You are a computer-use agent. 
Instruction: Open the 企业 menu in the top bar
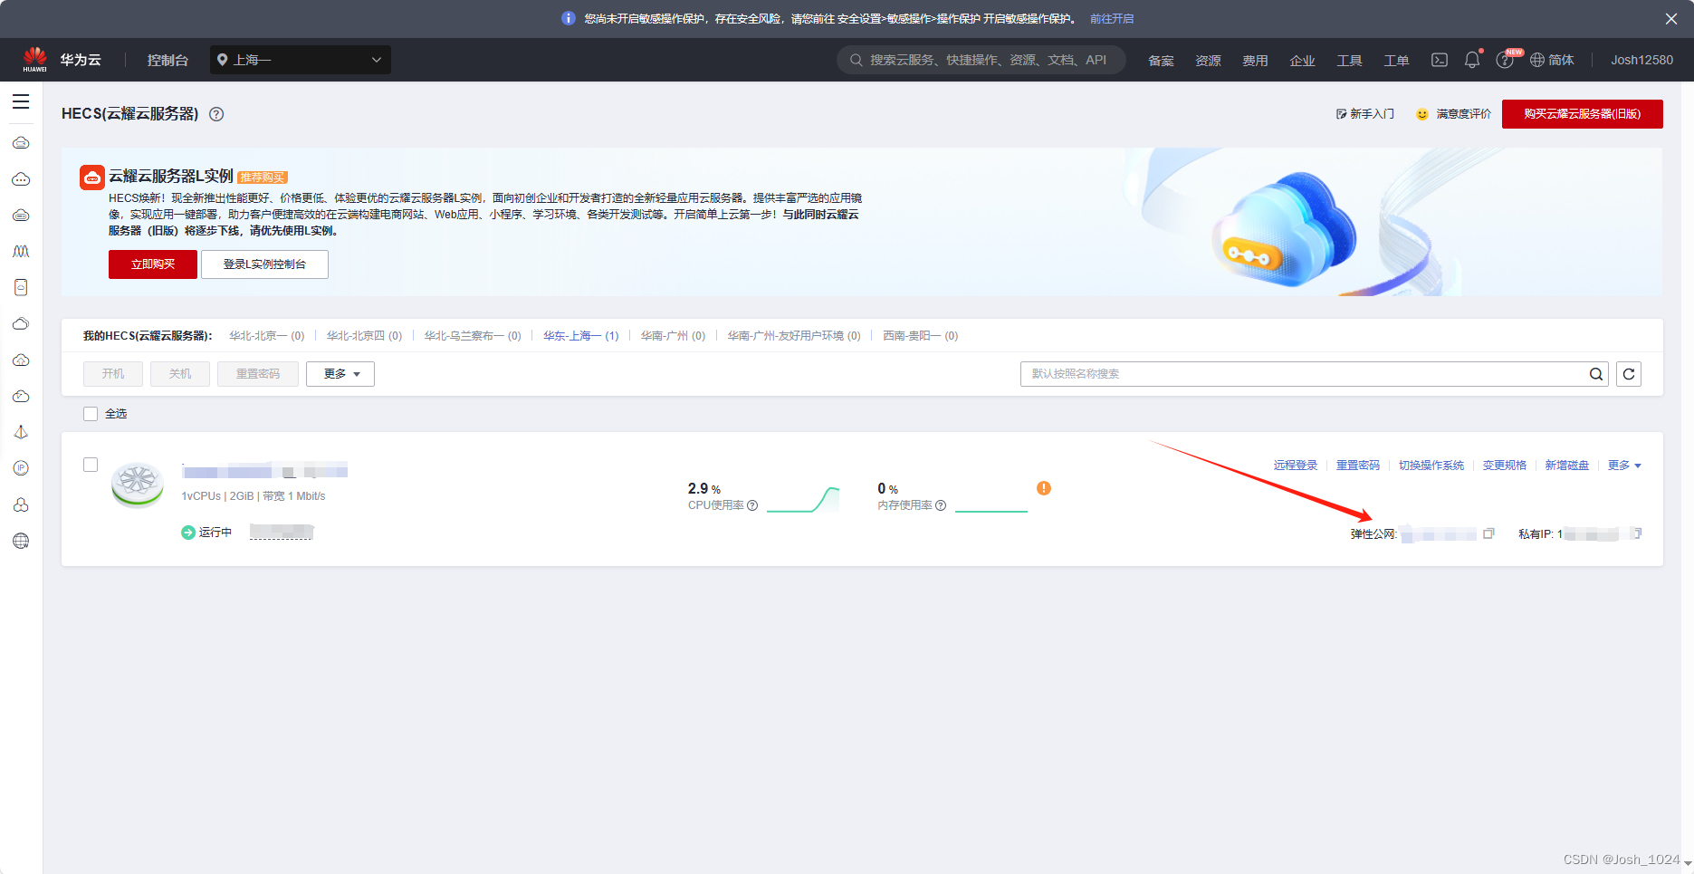pyautogui.click(x=1302, y=61)
